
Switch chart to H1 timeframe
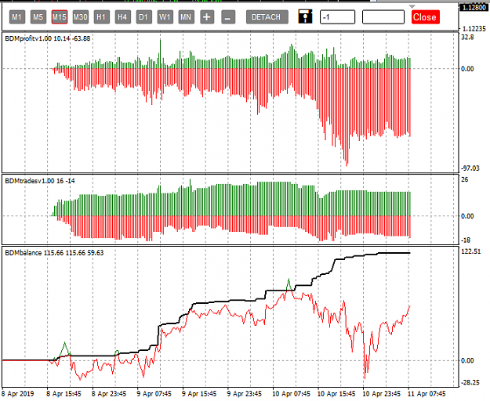(101, 17)
